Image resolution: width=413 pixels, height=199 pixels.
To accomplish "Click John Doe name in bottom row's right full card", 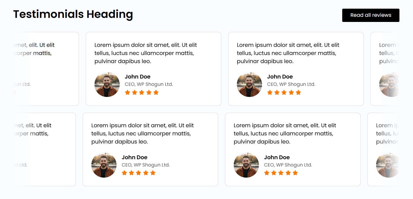I will (x=277, y=157).
